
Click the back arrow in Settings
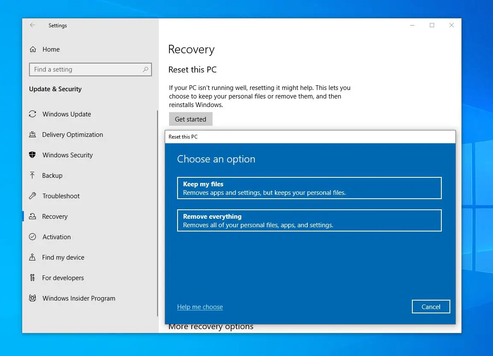(32, 25)
